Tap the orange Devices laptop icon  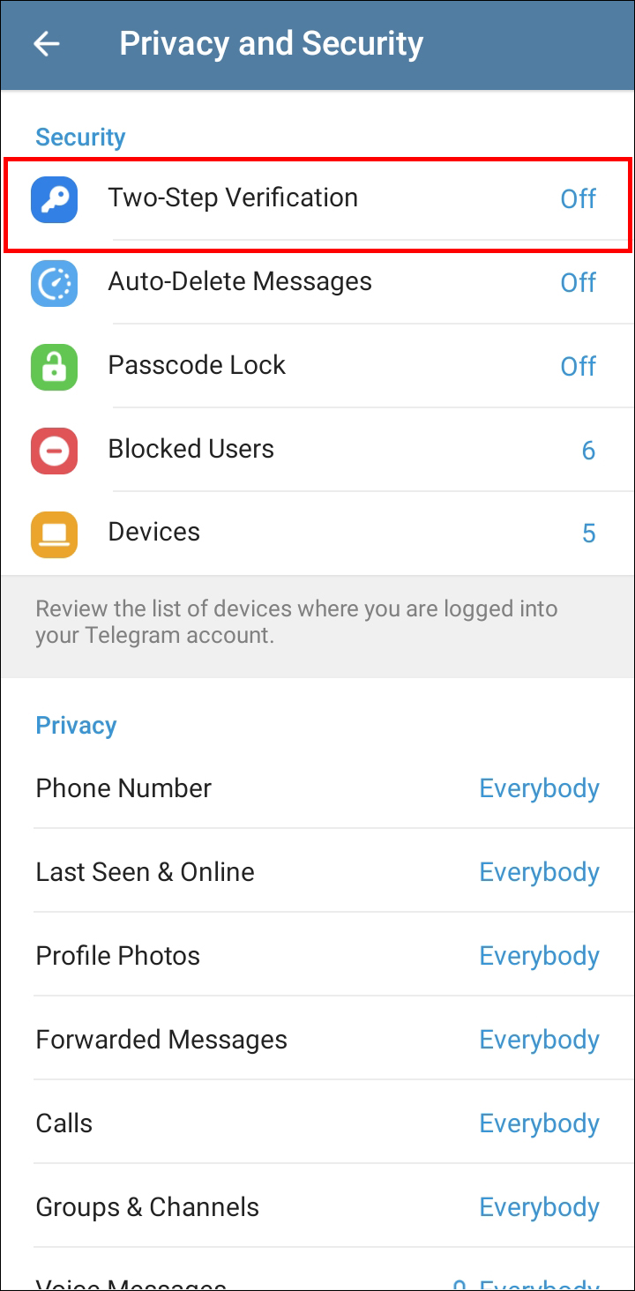click(x=55, y=534)
